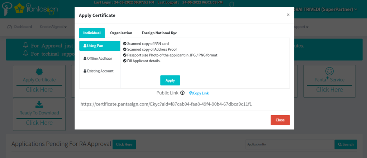
Task: Focus the Application No search field
Action: point(290,144)
